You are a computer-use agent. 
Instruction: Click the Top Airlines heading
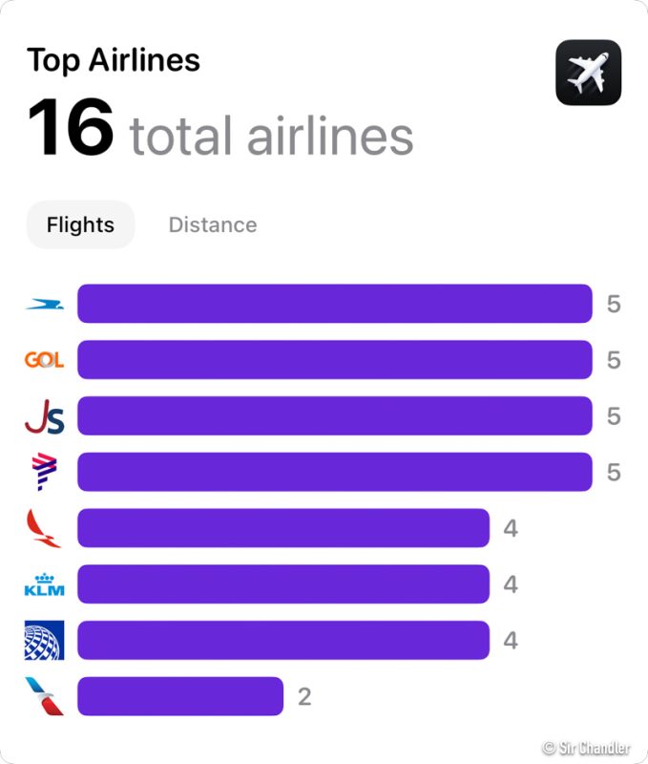[x=114, y=60]
